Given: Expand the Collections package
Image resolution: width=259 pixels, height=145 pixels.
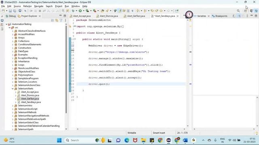Looking at the screenshot, I should [x=13, y=41].
